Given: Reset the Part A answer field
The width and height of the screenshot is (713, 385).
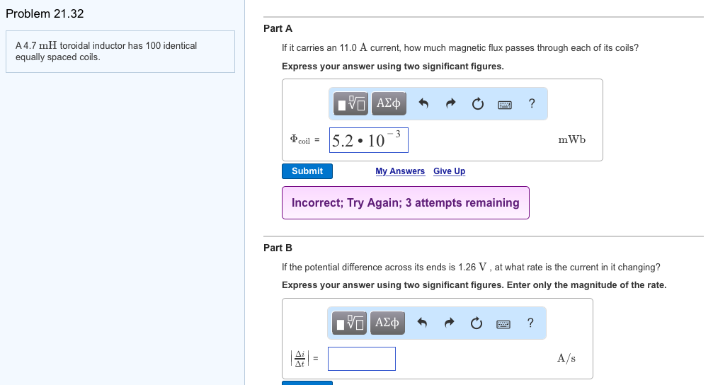Looking at the screenshot, I should (478, 105).
